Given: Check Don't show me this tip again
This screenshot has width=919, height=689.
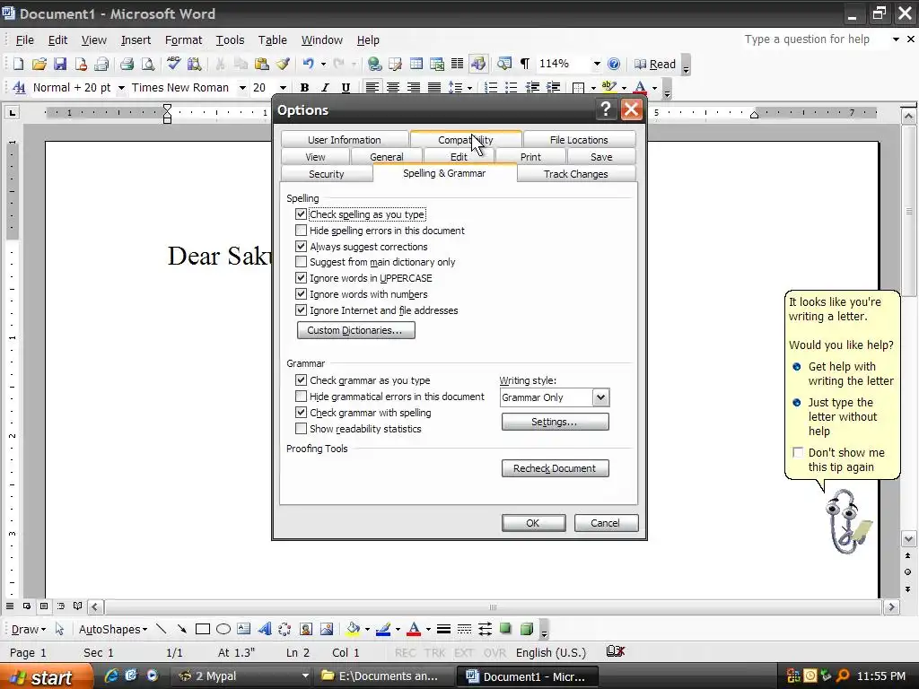Looking at the screenshot, I should pos(798,452).
